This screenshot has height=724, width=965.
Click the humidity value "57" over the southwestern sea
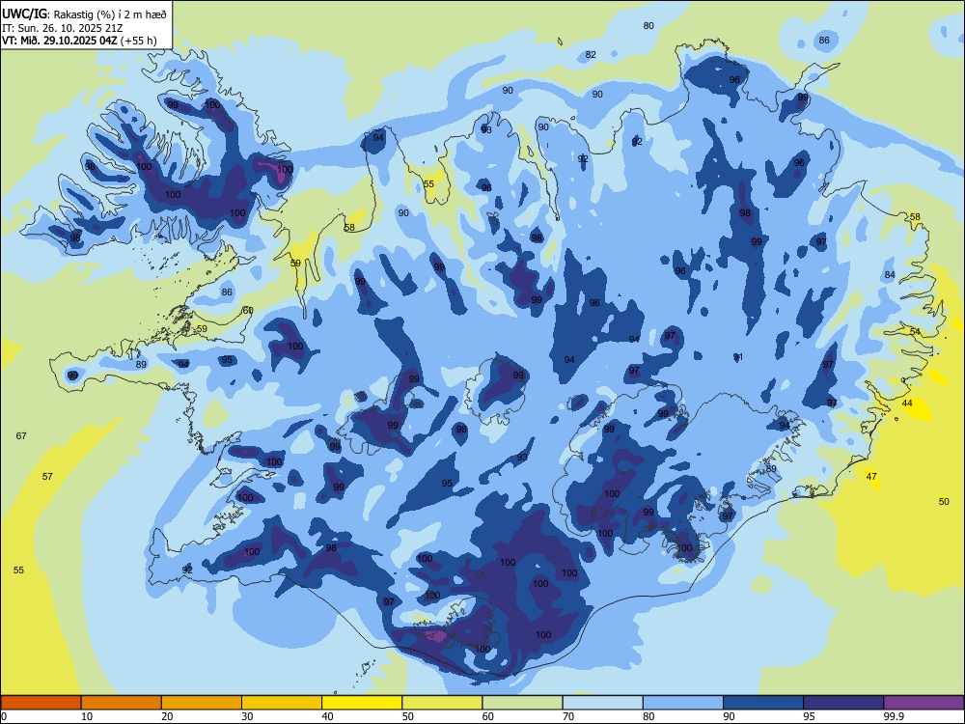click(47, 477)
